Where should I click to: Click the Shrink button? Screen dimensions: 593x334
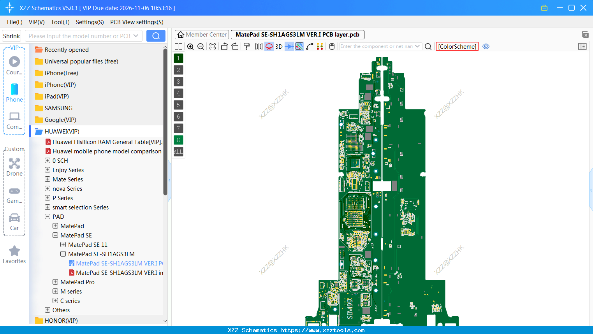(x=11, y=35)
